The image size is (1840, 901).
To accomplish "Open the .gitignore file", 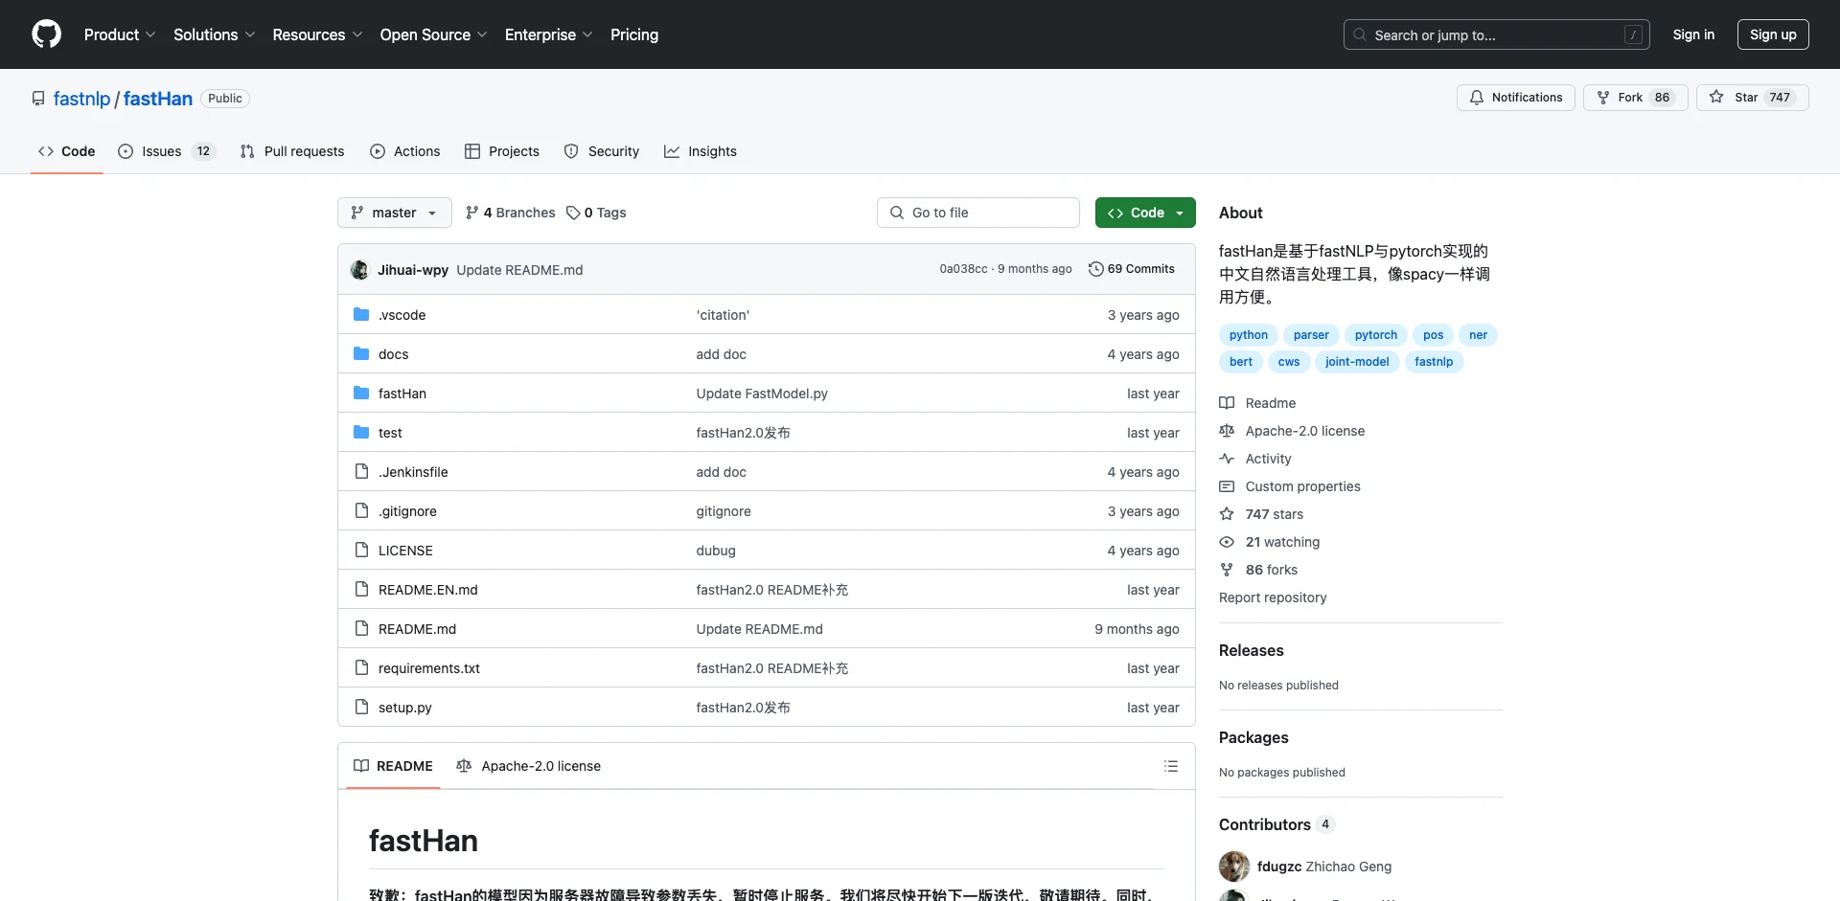I will click(x=407, y=511).
